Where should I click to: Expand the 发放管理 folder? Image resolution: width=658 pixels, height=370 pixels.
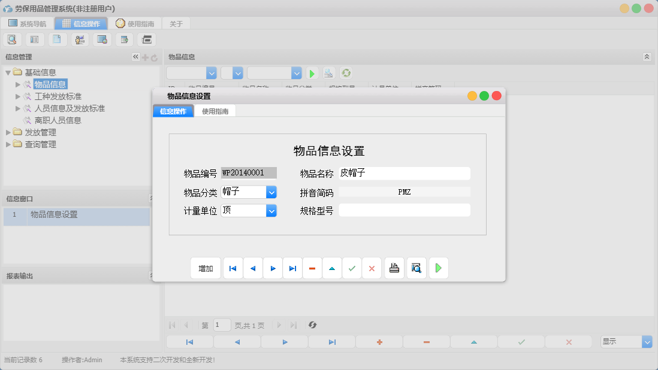tap(8, 132)
